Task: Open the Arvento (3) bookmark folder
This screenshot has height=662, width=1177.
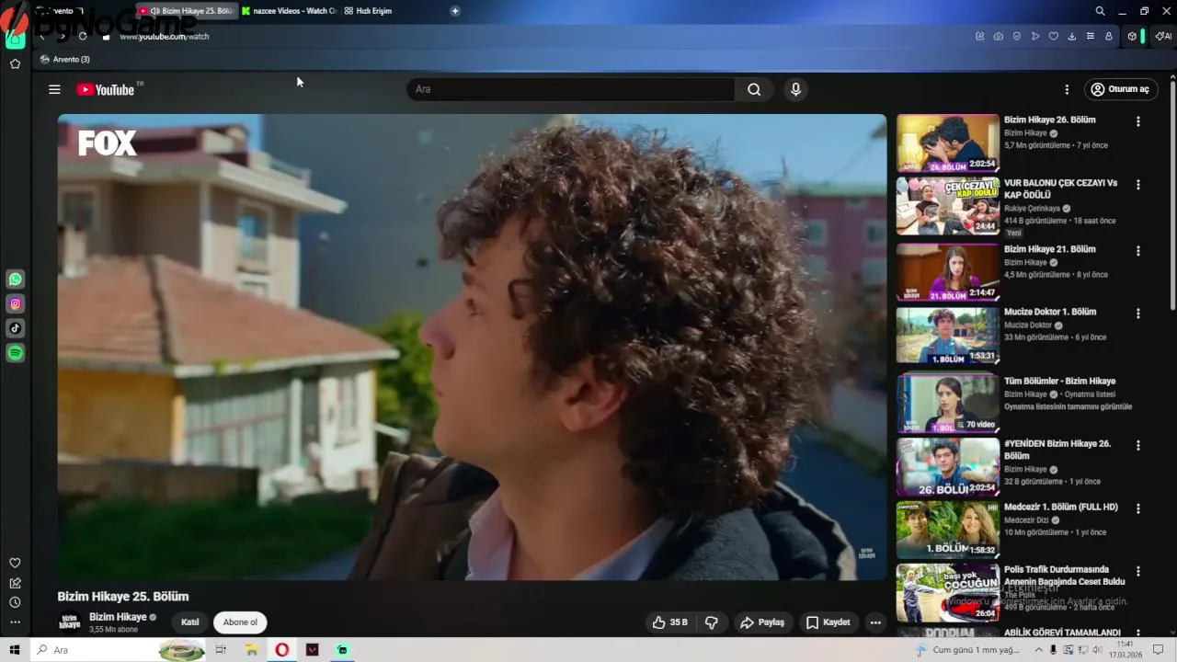Action: 65,59
